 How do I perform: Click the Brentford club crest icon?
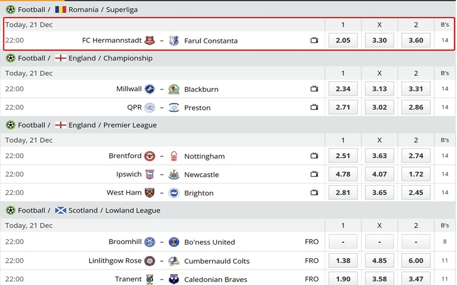tap(150, 156)
